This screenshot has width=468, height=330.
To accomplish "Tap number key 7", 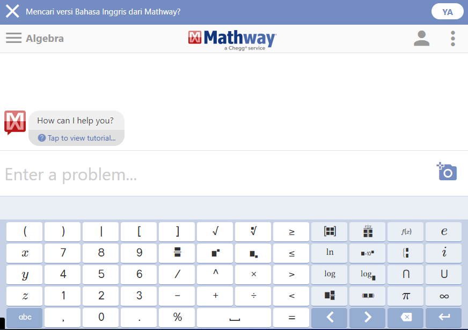I will click(x=63, y=253).
